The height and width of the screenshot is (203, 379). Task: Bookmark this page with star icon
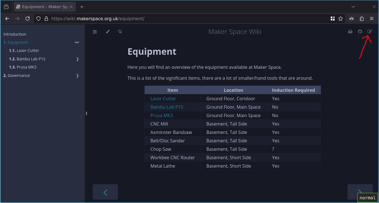[341, 19]
